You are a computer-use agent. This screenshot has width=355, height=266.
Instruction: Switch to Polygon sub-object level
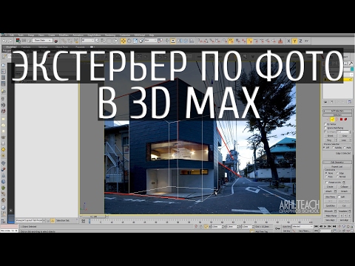[342, 120]
